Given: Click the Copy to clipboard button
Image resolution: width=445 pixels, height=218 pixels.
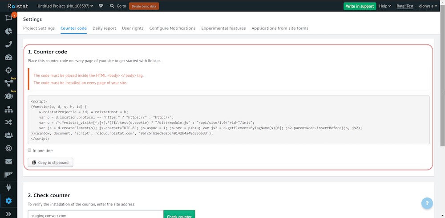Looking at the screenshot, I should pyautogui.click(x=50, y=163).
